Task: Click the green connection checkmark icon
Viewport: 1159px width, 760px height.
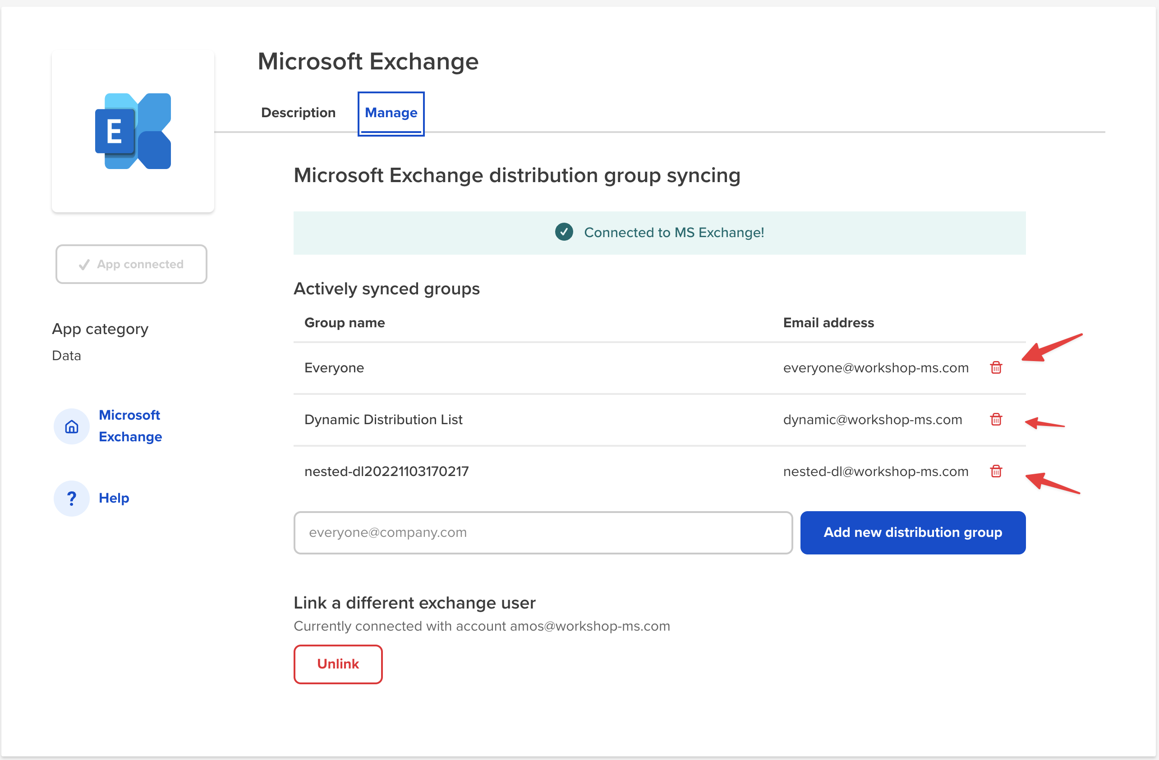Action: 563,232
